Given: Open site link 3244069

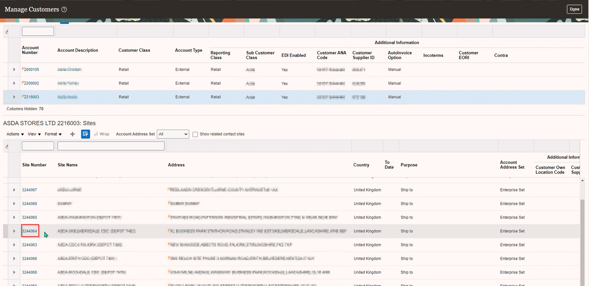Looking at the screenshot, I should tap(30, 203).
